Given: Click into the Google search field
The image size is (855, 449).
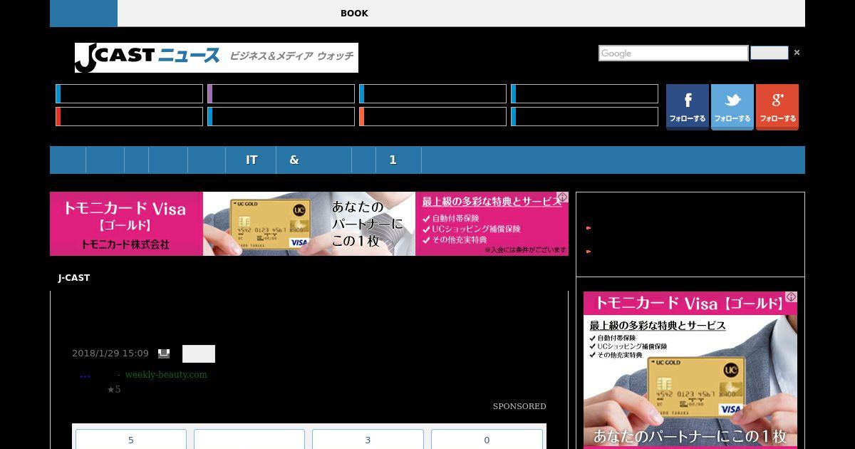Looking at the screenshot, I should (x=673, y=53).
